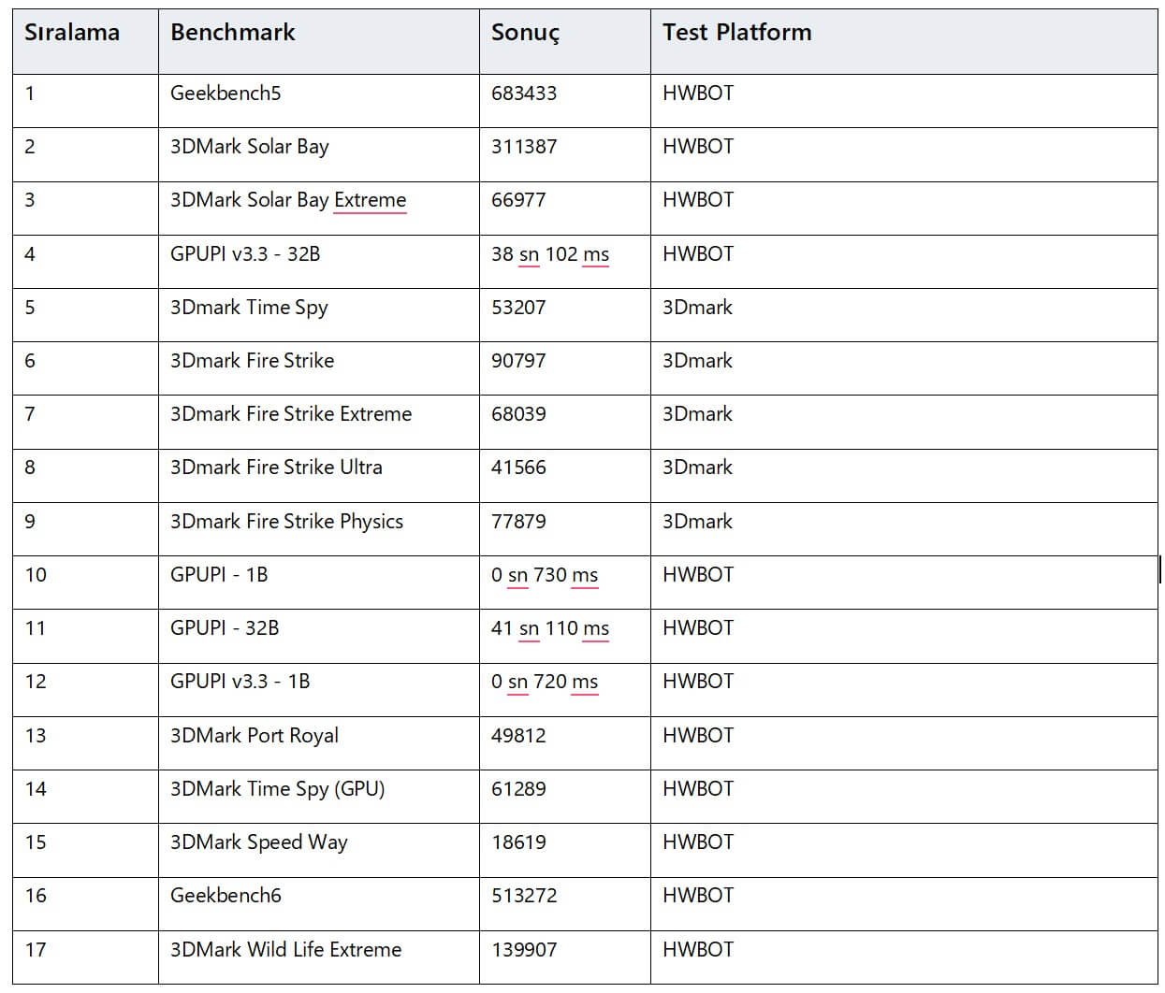This screenshot has width=1165, height=993.
Task: Select the 90797 Fire Strike score
Action: coord(518,361)
